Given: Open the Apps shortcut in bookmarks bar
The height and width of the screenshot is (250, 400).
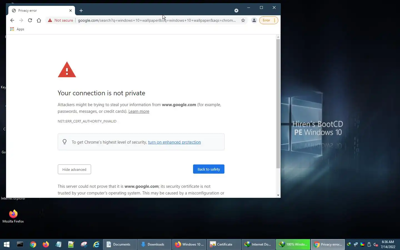Looking at the screenshot, I should click(x=17, y=29).
